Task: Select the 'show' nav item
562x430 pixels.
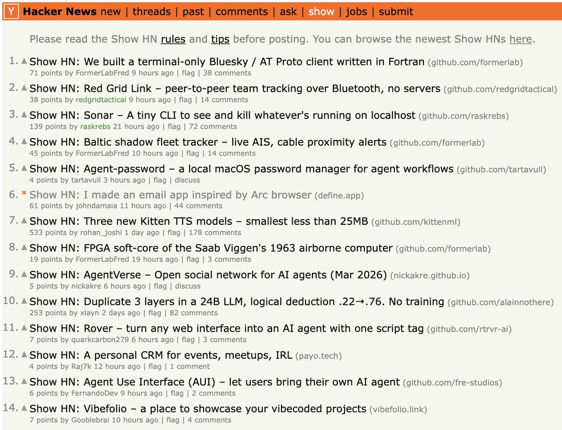Action: (x=321, y=12)
